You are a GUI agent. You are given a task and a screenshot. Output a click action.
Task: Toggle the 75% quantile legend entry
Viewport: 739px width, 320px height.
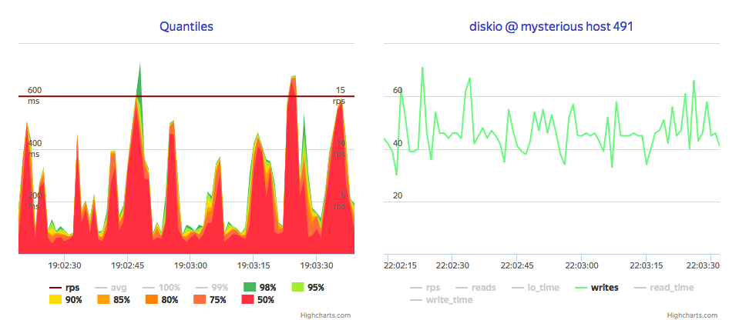pos(210,299)
